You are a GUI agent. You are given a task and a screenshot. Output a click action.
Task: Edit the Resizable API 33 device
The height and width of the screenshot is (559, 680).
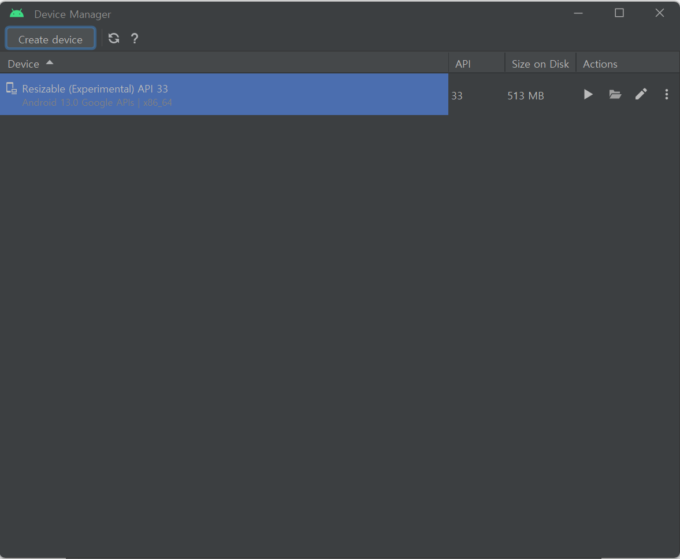(641, 94)
